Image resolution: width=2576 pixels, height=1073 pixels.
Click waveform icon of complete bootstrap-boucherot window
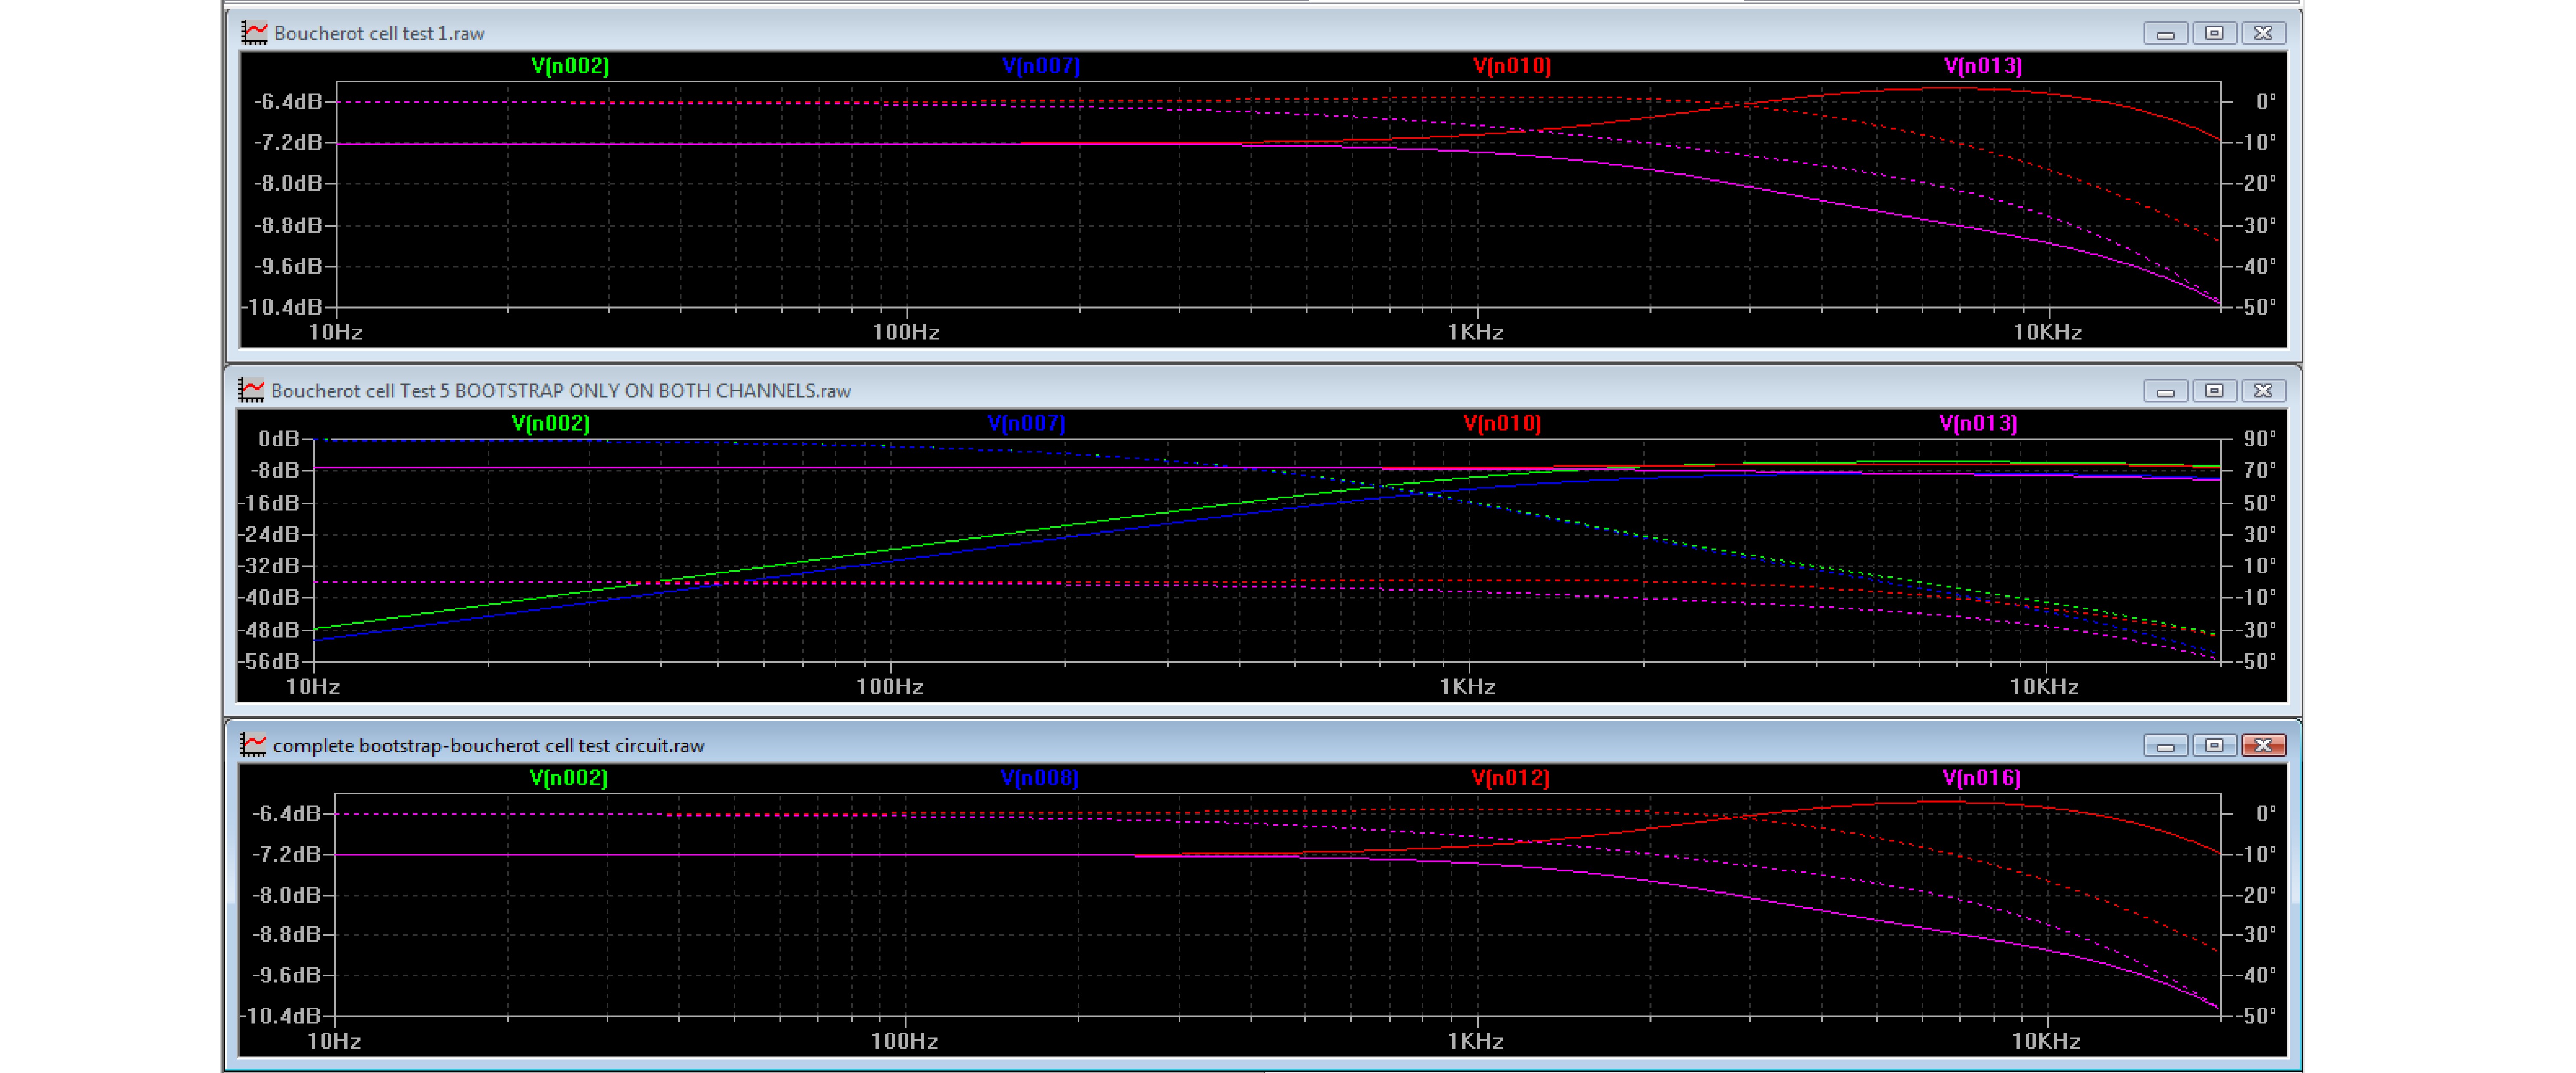pos(253,745)
